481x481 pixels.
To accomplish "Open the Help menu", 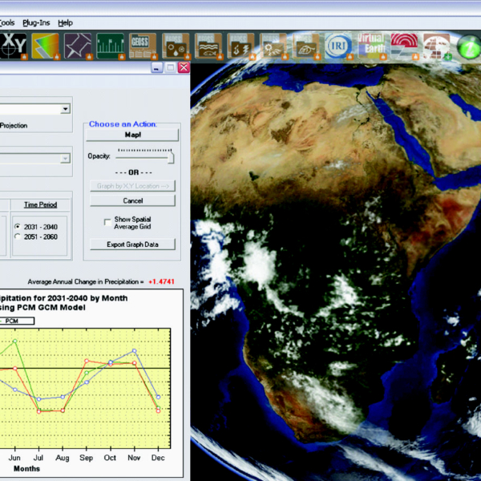I will point(65,22).
